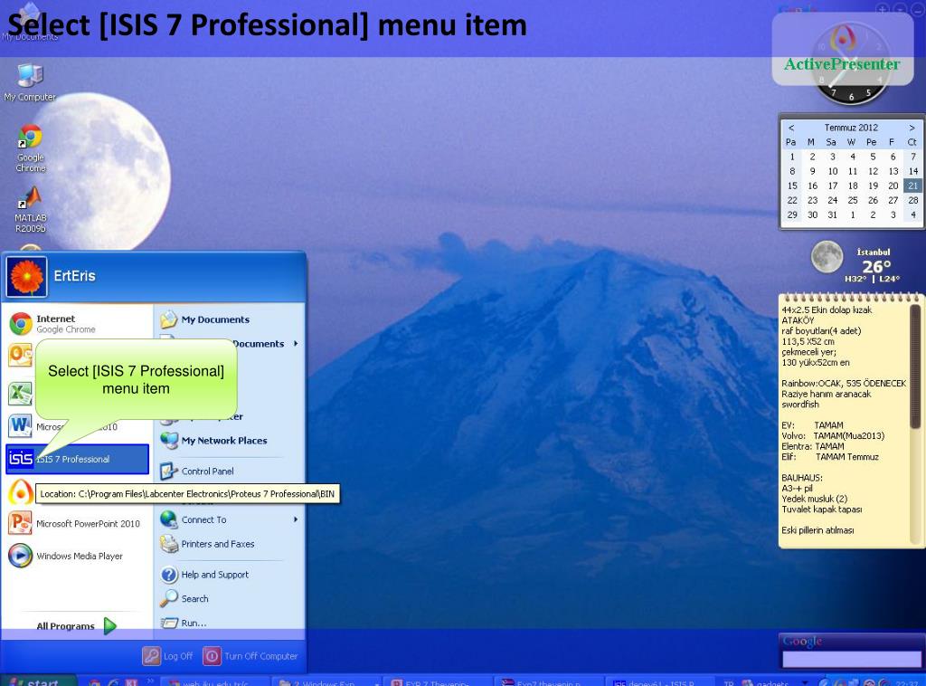Open Excel icon in Start menu
926x686 pixels.
pyautogui.click(x=20, y=393)
